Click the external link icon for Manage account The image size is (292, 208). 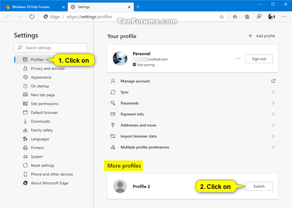point(273,81)
